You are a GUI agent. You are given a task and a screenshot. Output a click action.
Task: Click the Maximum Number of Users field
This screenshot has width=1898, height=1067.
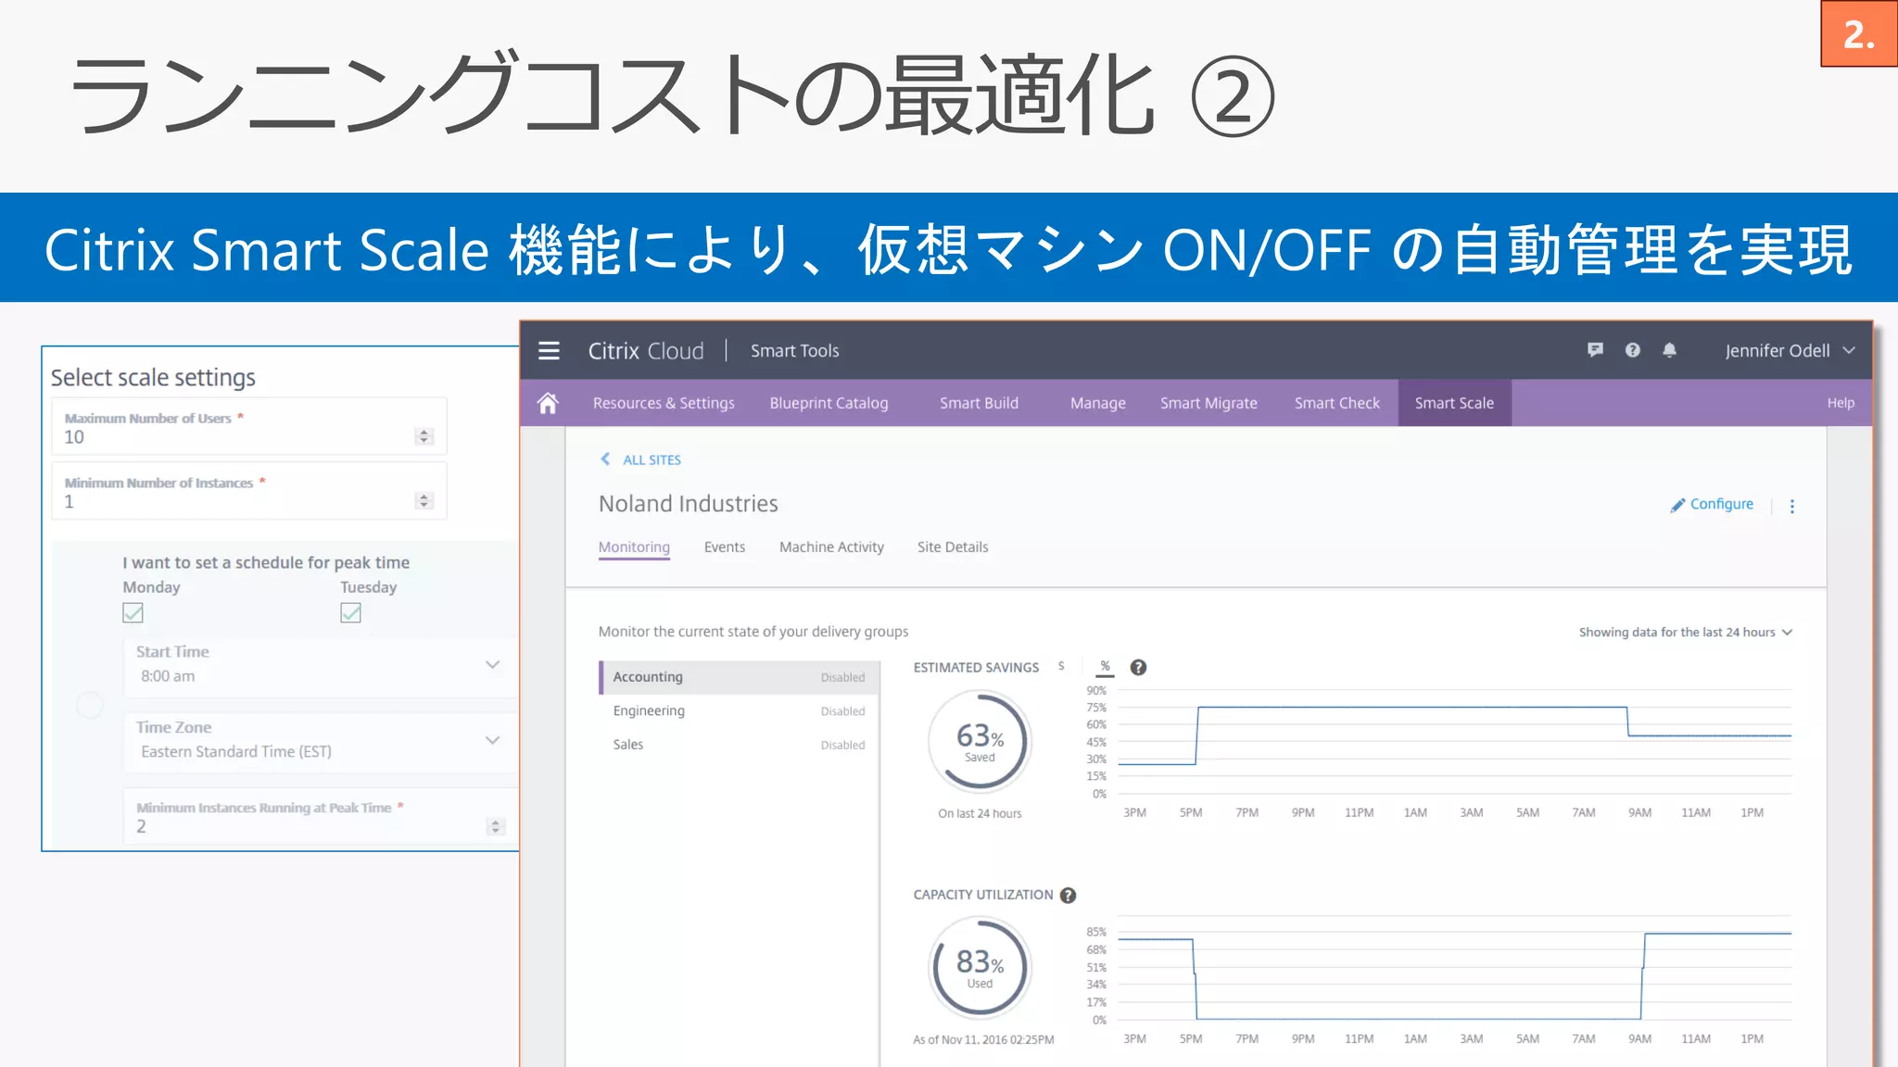pos(249,426)
